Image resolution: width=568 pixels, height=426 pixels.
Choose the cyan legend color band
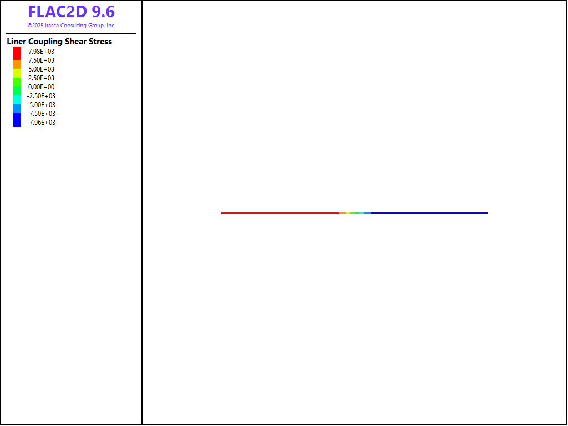pos(17,99)
